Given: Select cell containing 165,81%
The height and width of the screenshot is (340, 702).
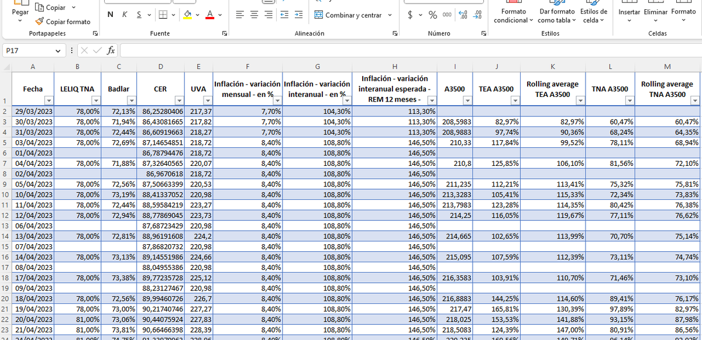Looking at the screenshot, I should point(495,309).
